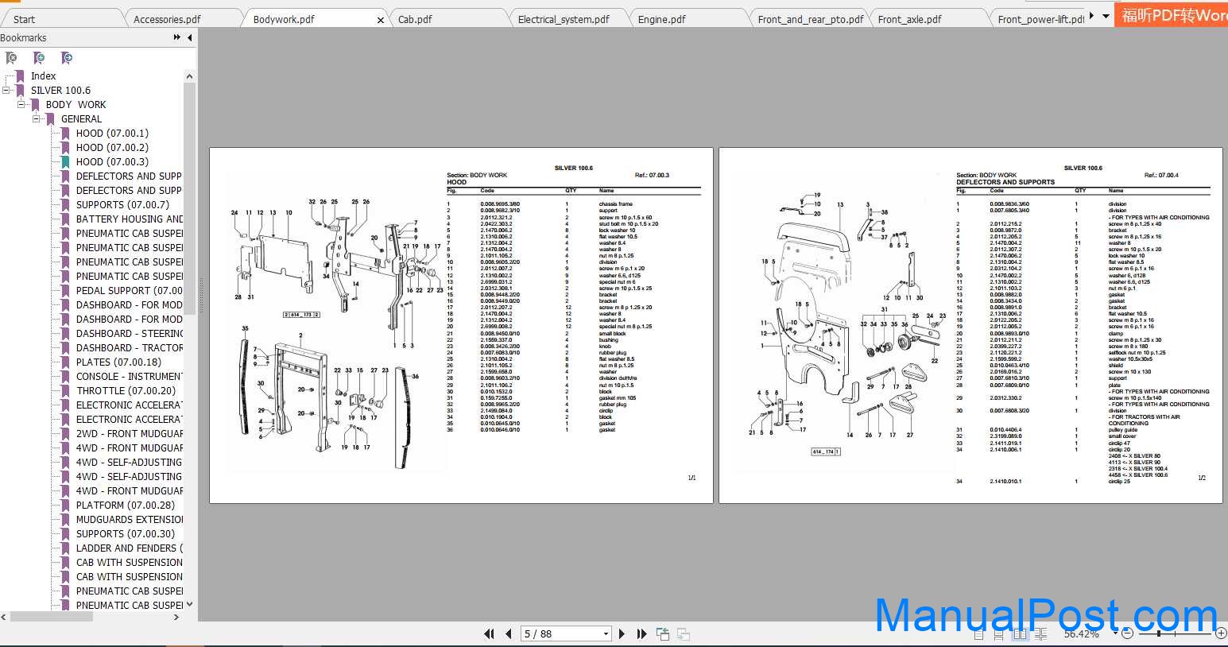Go to the previous page

(x=509, y=633)
